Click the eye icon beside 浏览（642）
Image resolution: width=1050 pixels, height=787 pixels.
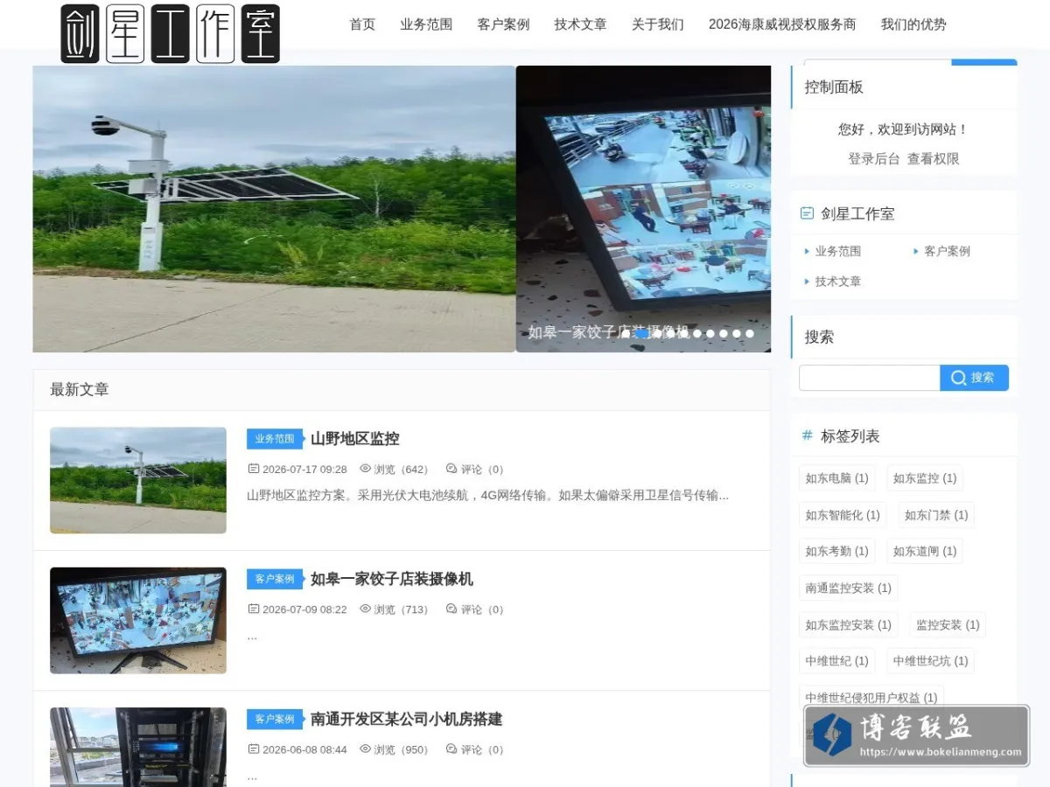pyautogui.click(x=366, y=469)
